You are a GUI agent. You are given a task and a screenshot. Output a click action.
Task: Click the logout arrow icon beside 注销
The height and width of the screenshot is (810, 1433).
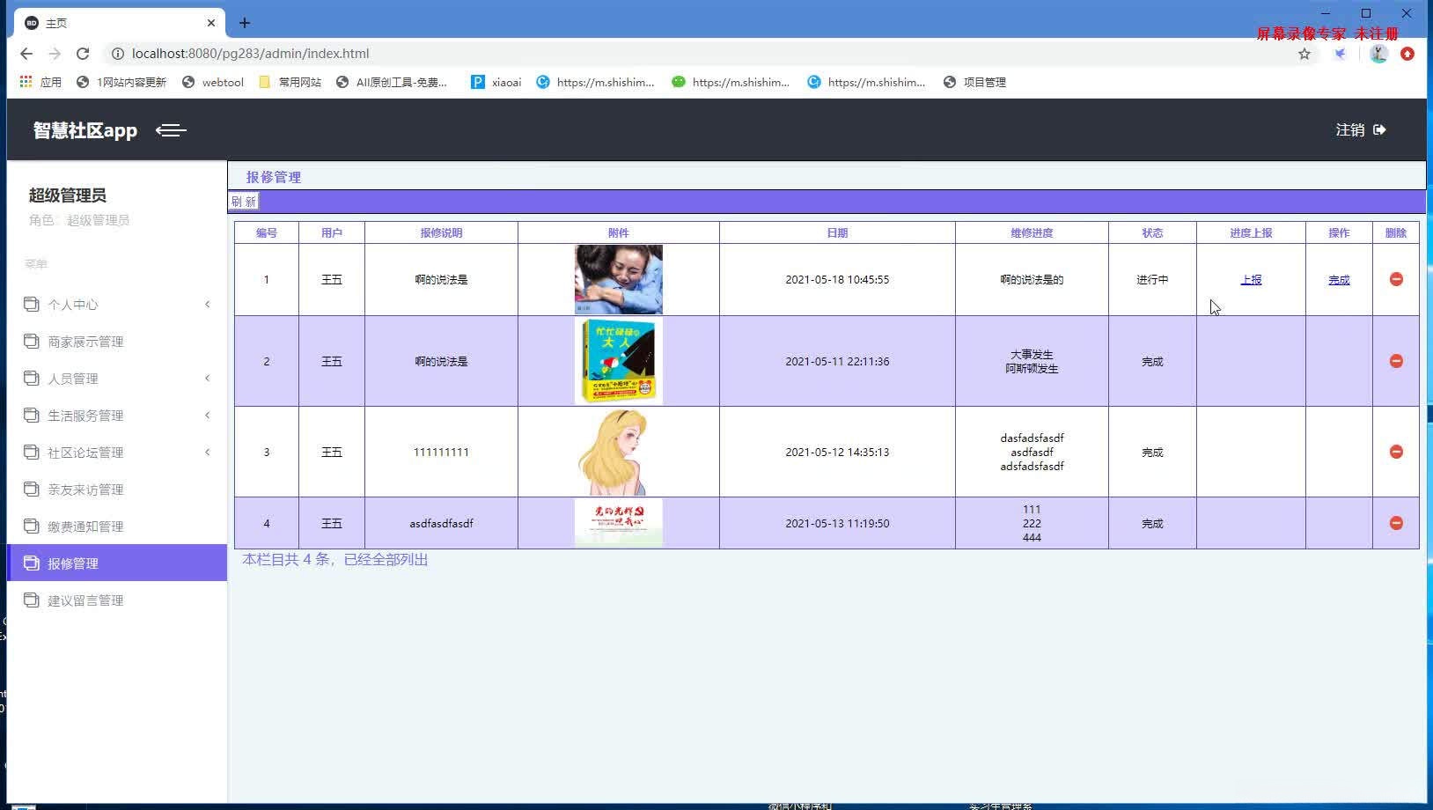pyautogui.click(x=1379, y=130)
